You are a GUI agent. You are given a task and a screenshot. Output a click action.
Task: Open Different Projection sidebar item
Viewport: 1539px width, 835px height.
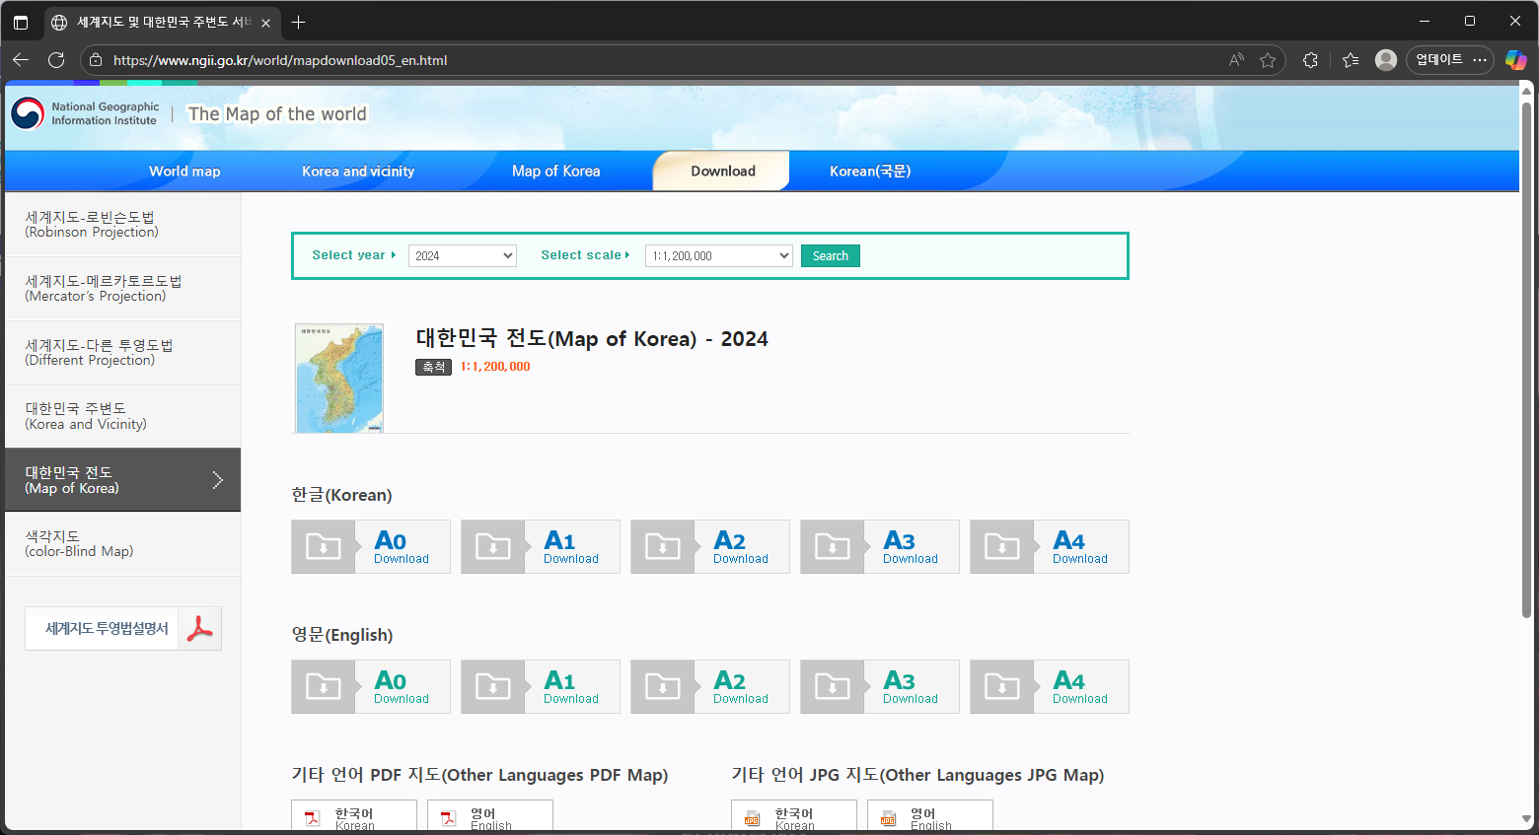(123, 353)
